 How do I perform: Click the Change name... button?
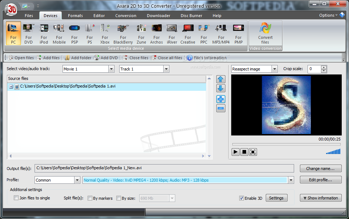321,169
